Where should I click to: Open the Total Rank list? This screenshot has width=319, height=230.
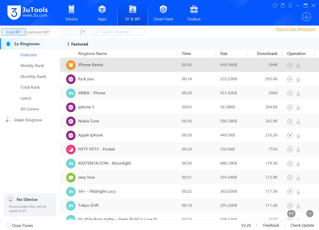(30, 87)
